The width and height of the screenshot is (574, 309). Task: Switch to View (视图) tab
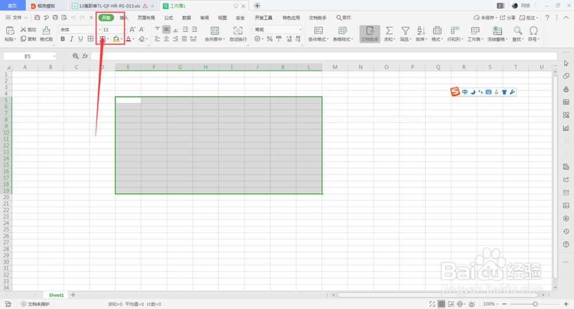(x=222, y=18)
